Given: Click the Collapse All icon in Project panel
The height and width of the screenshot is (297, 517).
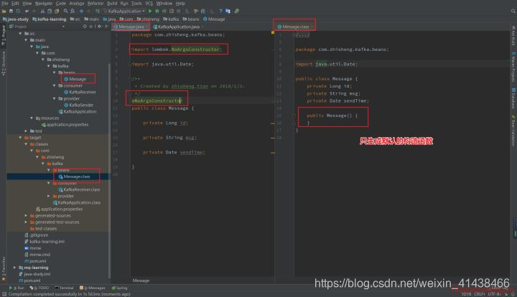Looking at the screenshot, I should [x=91, y=27].
